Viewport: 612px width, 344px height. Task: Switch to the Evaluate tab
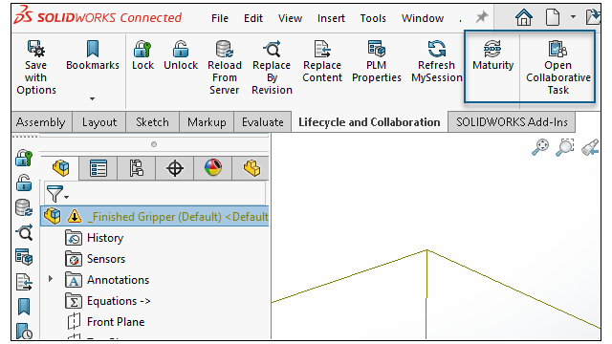(x=262, y=122)
